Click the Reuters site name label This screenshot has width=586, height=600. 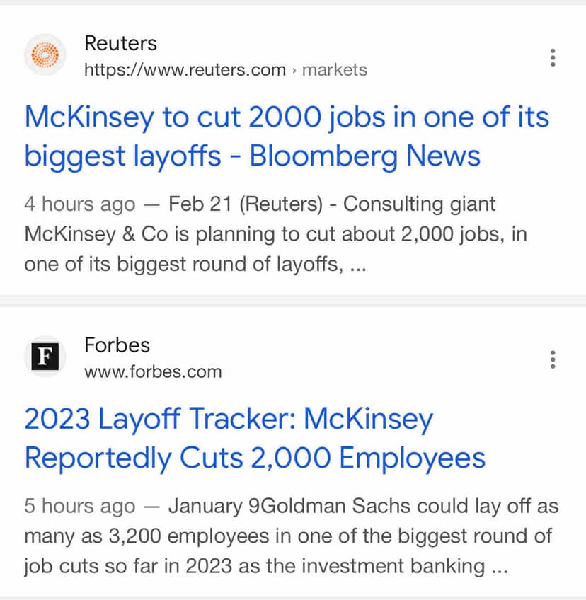(120, 43)
